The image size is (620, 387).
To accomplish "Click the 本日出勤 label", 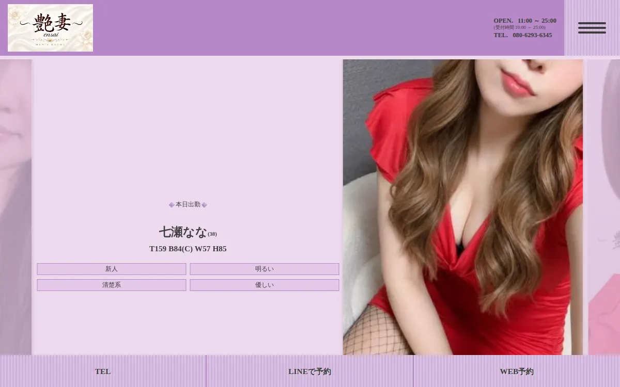I will coord(188,205).
